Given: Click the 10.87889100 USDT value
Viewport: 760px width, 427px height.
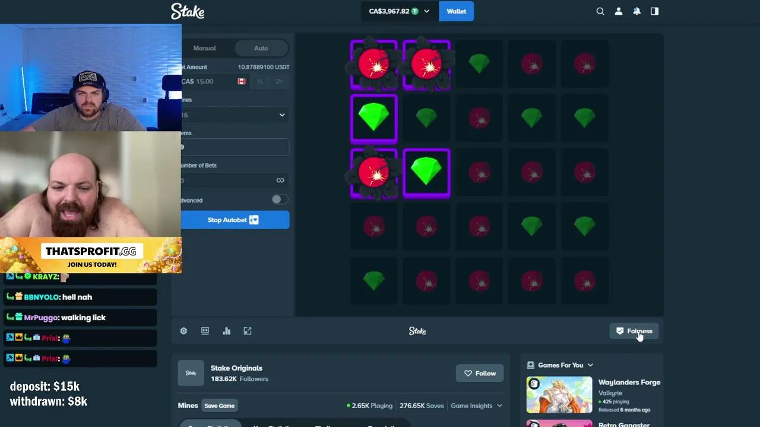Looking at the screenshot, I should [x=264, y=67].
